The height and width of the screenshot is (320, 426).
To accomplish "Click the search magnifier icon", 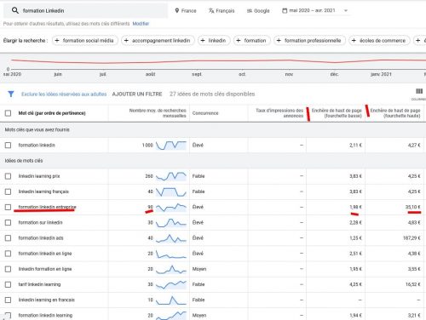I will click(15, 10).
